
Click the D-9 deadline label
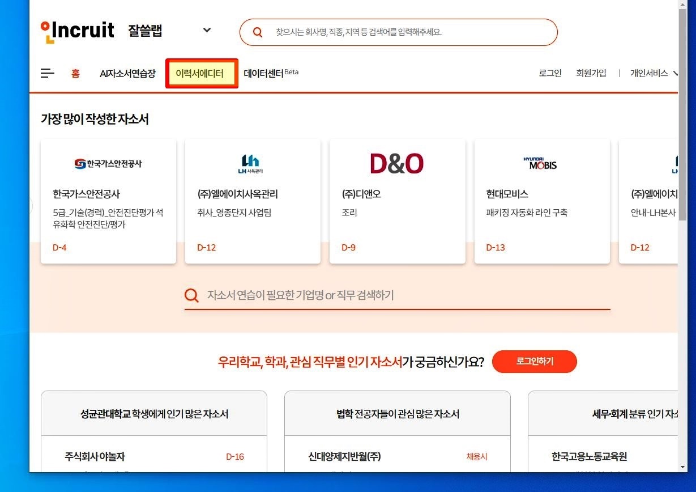click(x=349, y=248)
